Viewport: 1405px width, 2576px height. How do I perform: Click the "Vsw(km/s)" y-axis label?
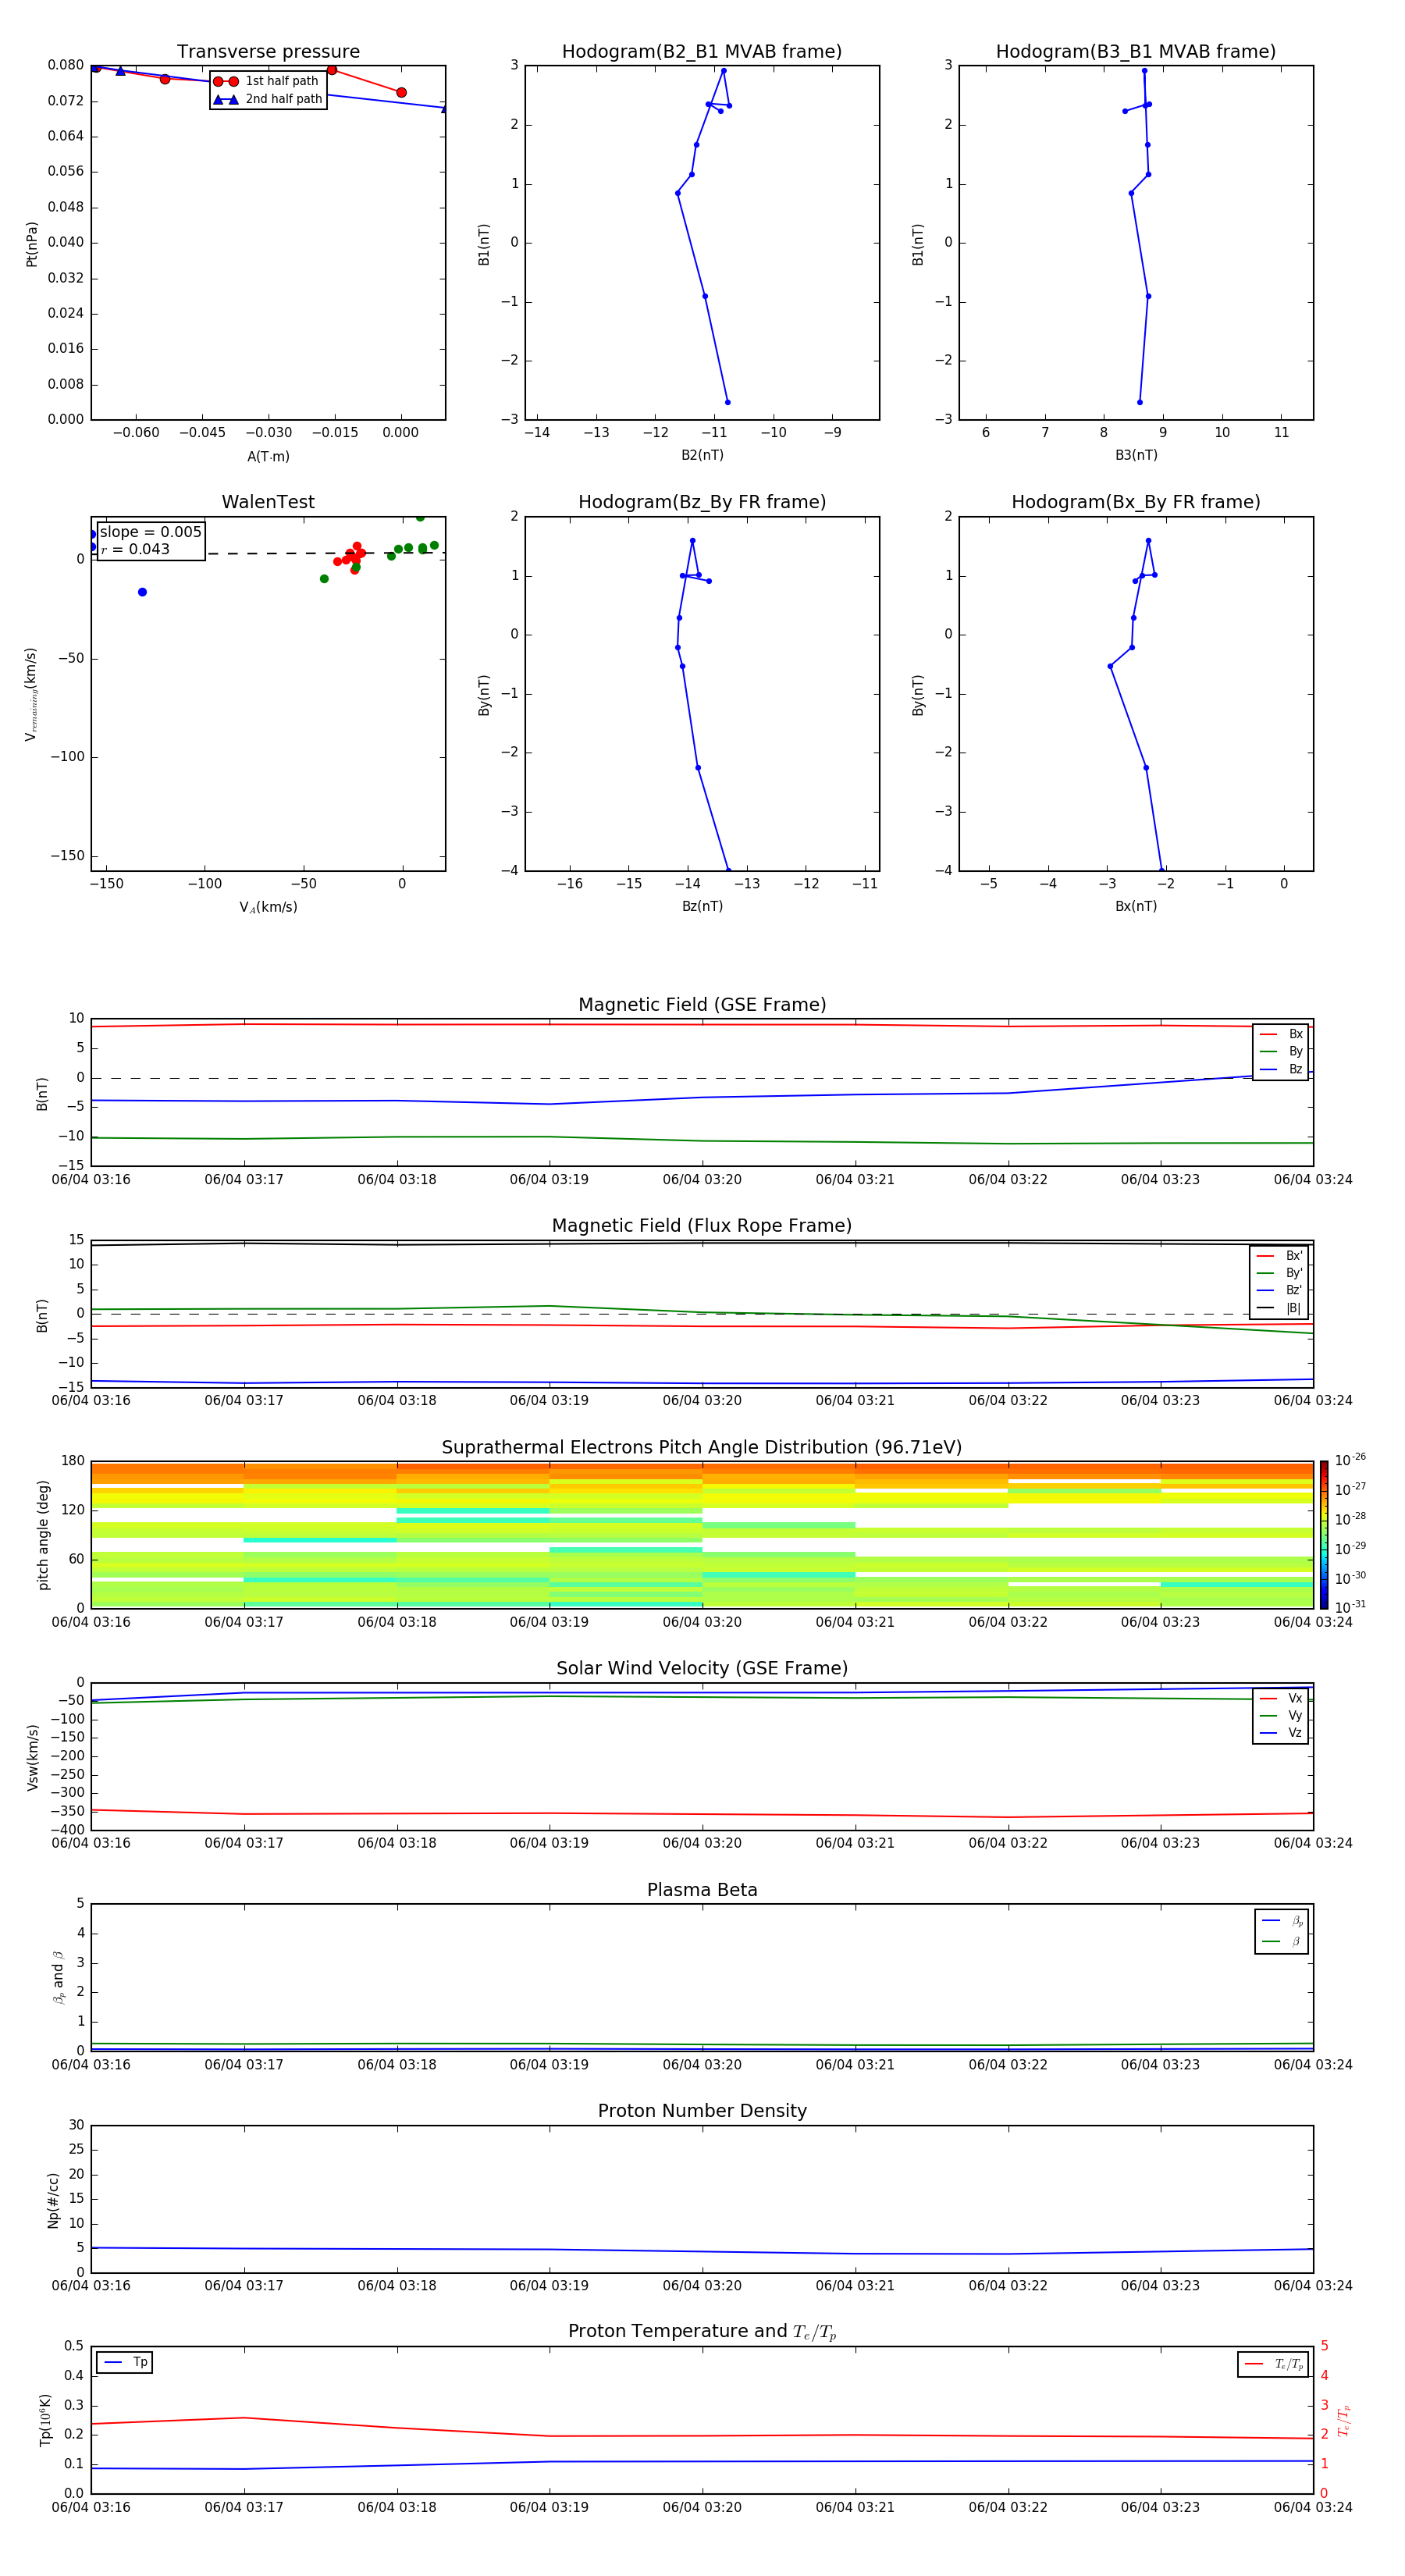[x=32, y=1757]
